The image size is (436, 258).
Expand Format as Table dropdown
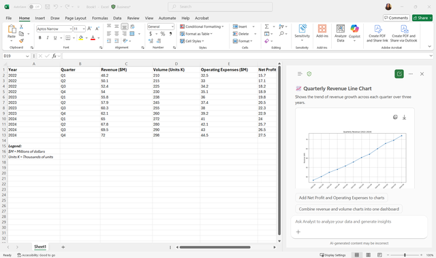(x=211, y=34)
